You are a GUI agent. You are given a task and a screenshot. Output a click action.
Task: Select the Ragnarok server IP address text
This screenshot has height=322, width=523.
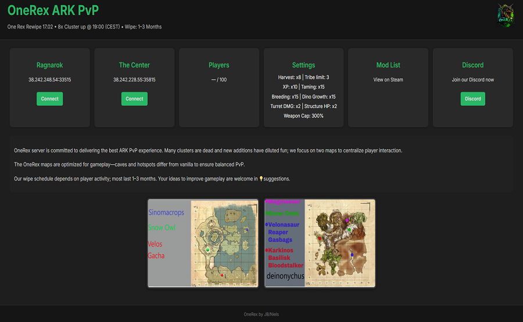tap(49, 79)
